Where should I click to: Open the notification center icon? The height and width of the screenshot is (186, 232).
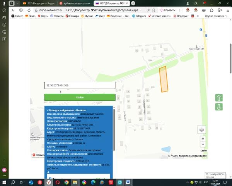pyautogui.click(x=225, y=182)
